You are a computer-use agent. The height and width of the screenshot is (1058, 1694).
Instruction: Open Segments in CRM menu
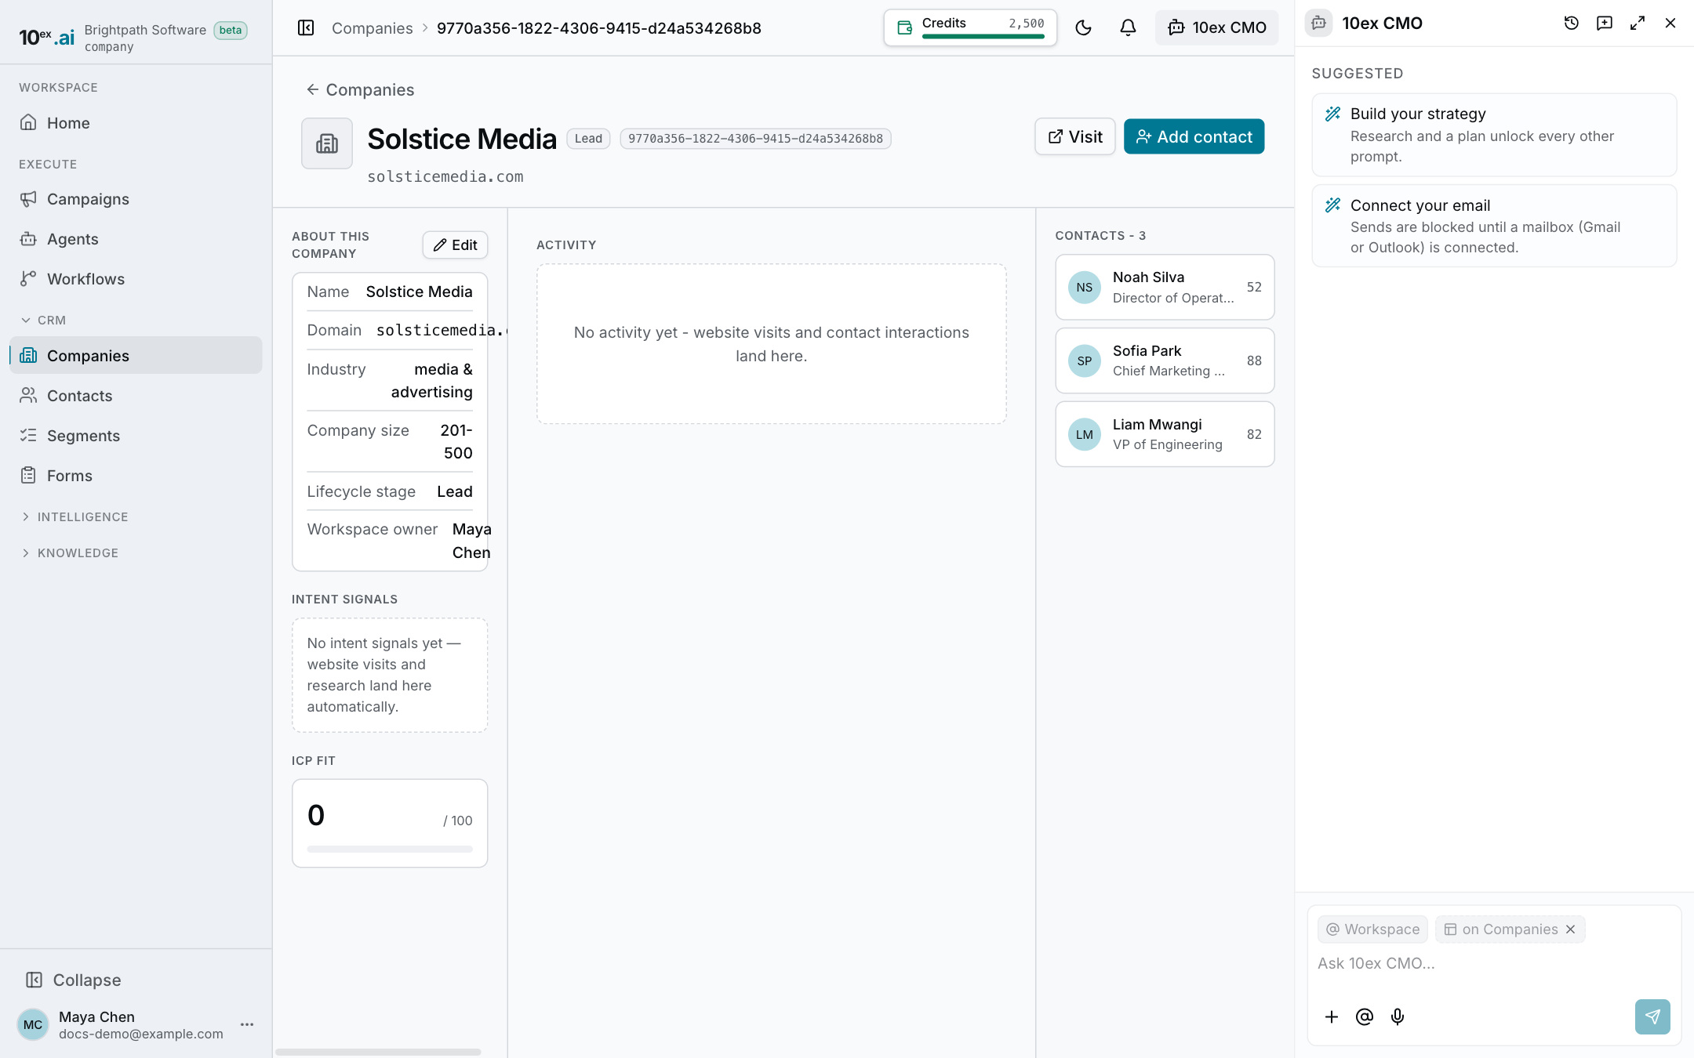[136, 436]
